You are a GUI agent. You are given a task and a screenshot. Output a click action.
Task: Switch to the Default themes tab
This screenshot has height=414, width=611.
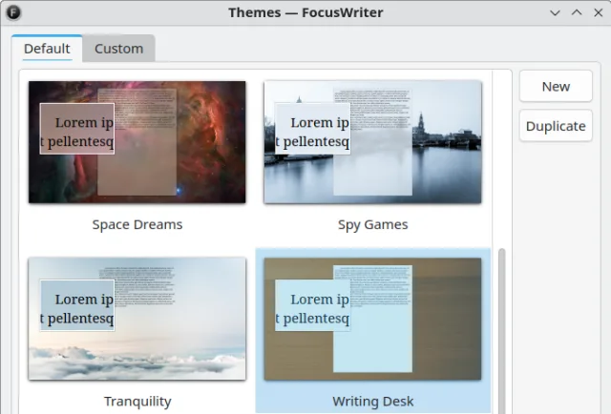click(47, 49)
